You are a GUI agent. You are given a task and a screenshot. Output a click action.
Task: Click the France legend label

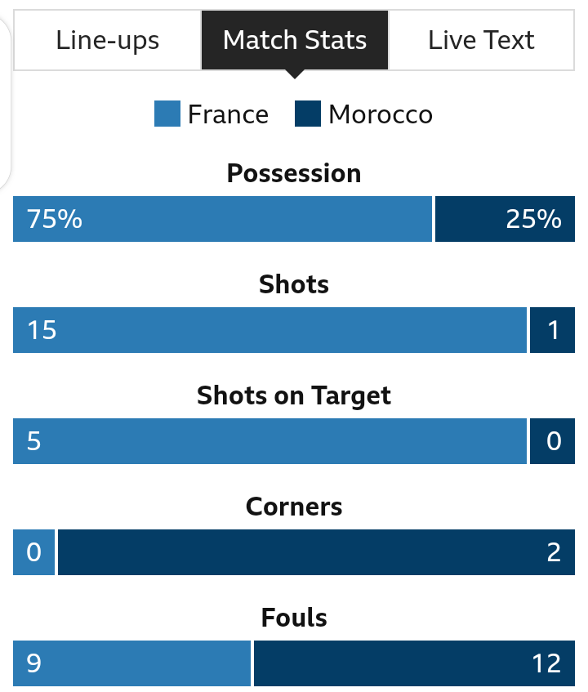click(228, 114)
